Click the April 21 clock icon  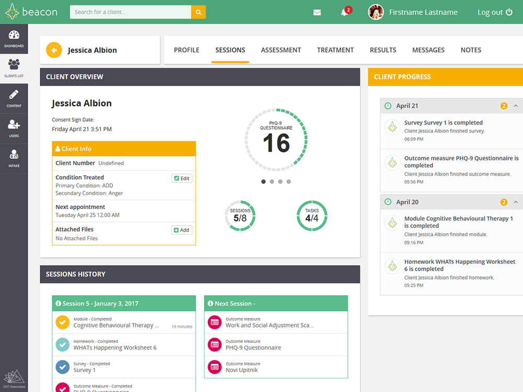pos(388,106)
